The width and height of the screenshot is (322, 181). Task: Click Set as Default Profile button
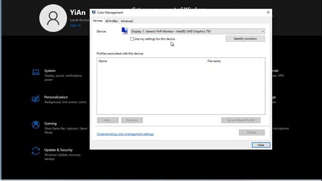(240, 120)
